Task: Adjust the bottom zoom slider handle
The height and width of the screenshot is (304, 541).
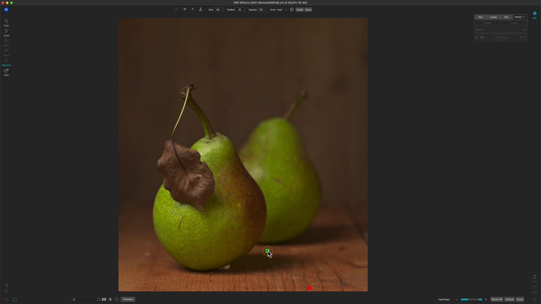Action: tap(74, 299)
